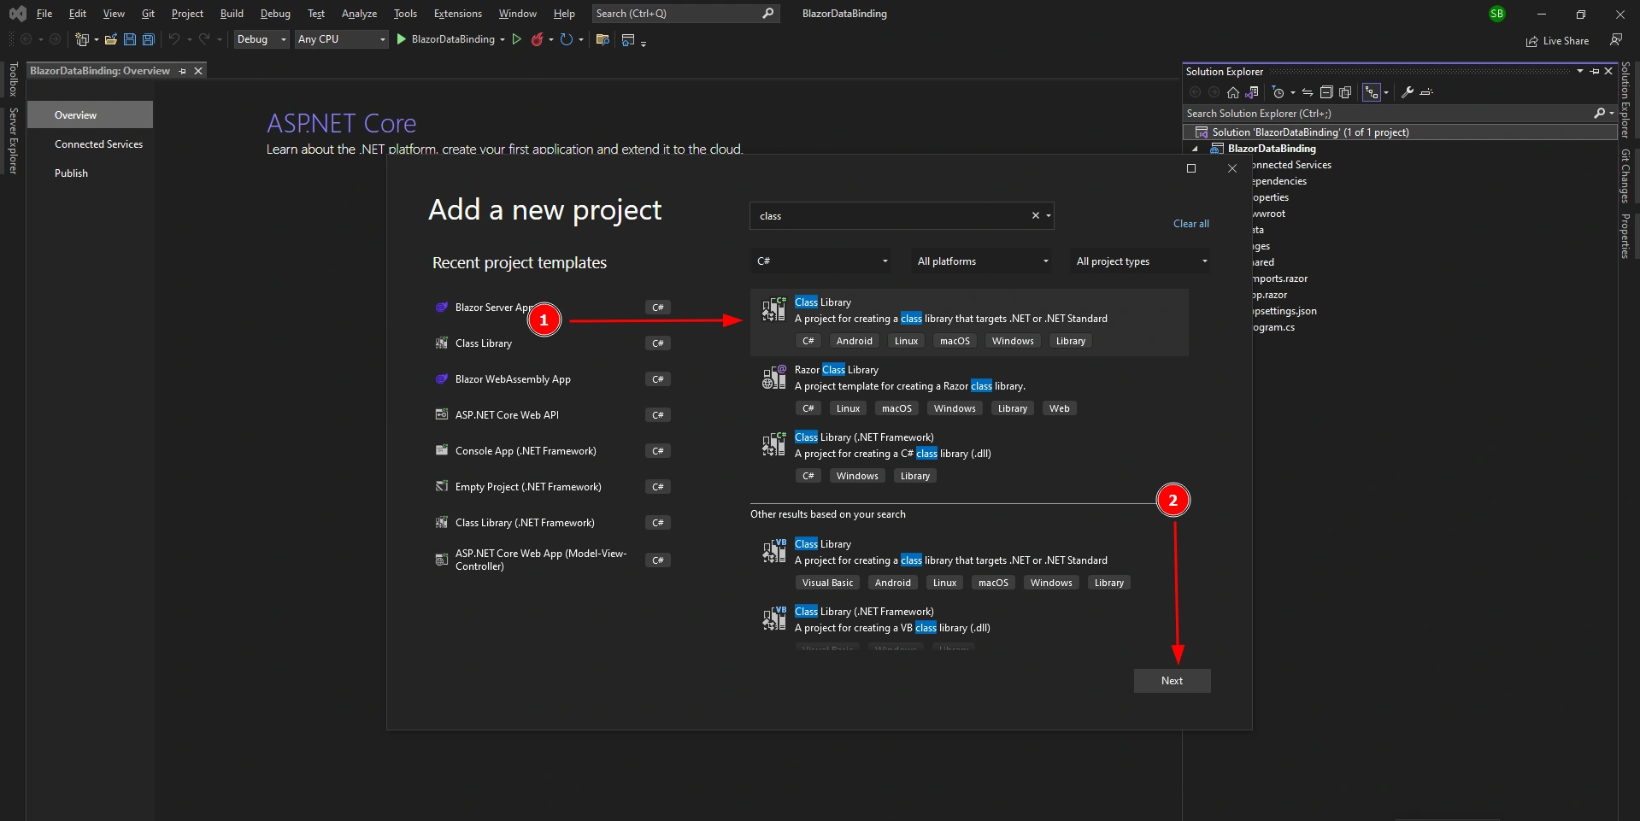Choose ASP.NET Core Web API recent template
The height and width of the screenshot is (821, 1640).
click(x=552, y=415)
